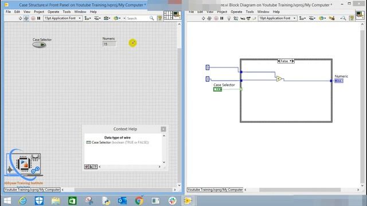Open Help menu in Block Diagram window
367x206 pixels.
(x=276, y=11)
